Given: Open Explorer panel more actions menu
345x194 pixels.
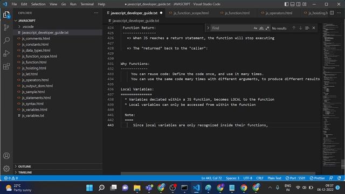Looking at the screenshot, I should [96, 13].
